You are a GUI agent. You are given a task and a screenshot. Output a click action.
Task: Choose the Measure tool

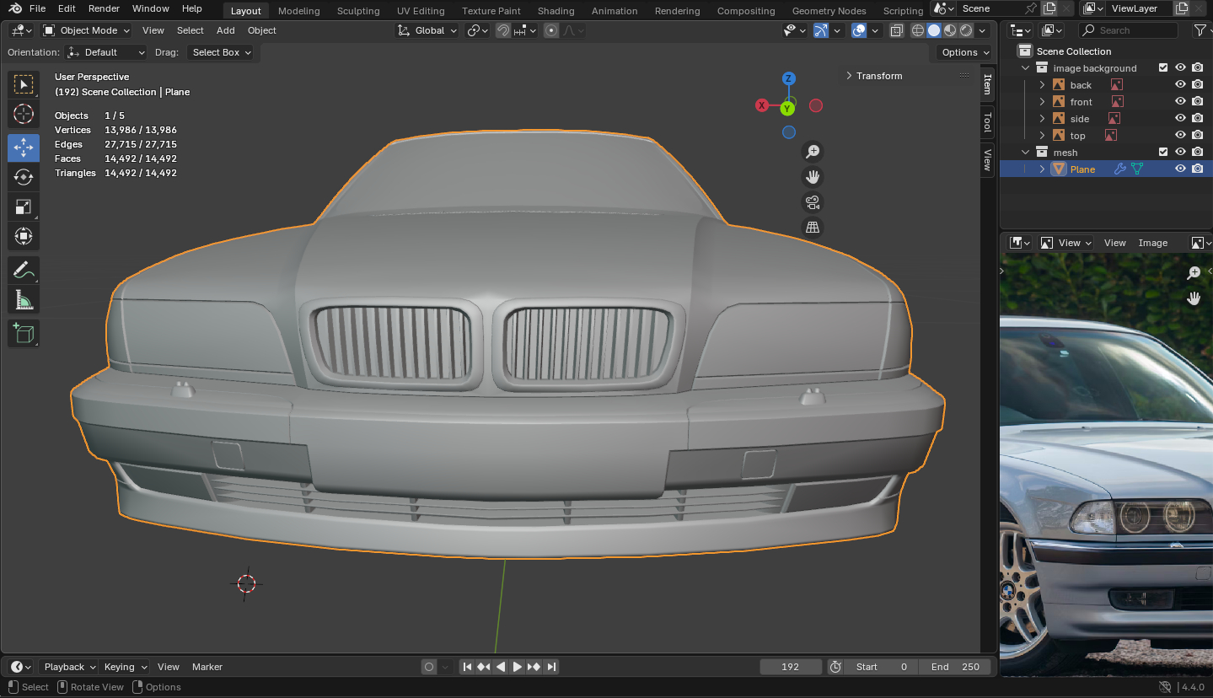[24, 300]
